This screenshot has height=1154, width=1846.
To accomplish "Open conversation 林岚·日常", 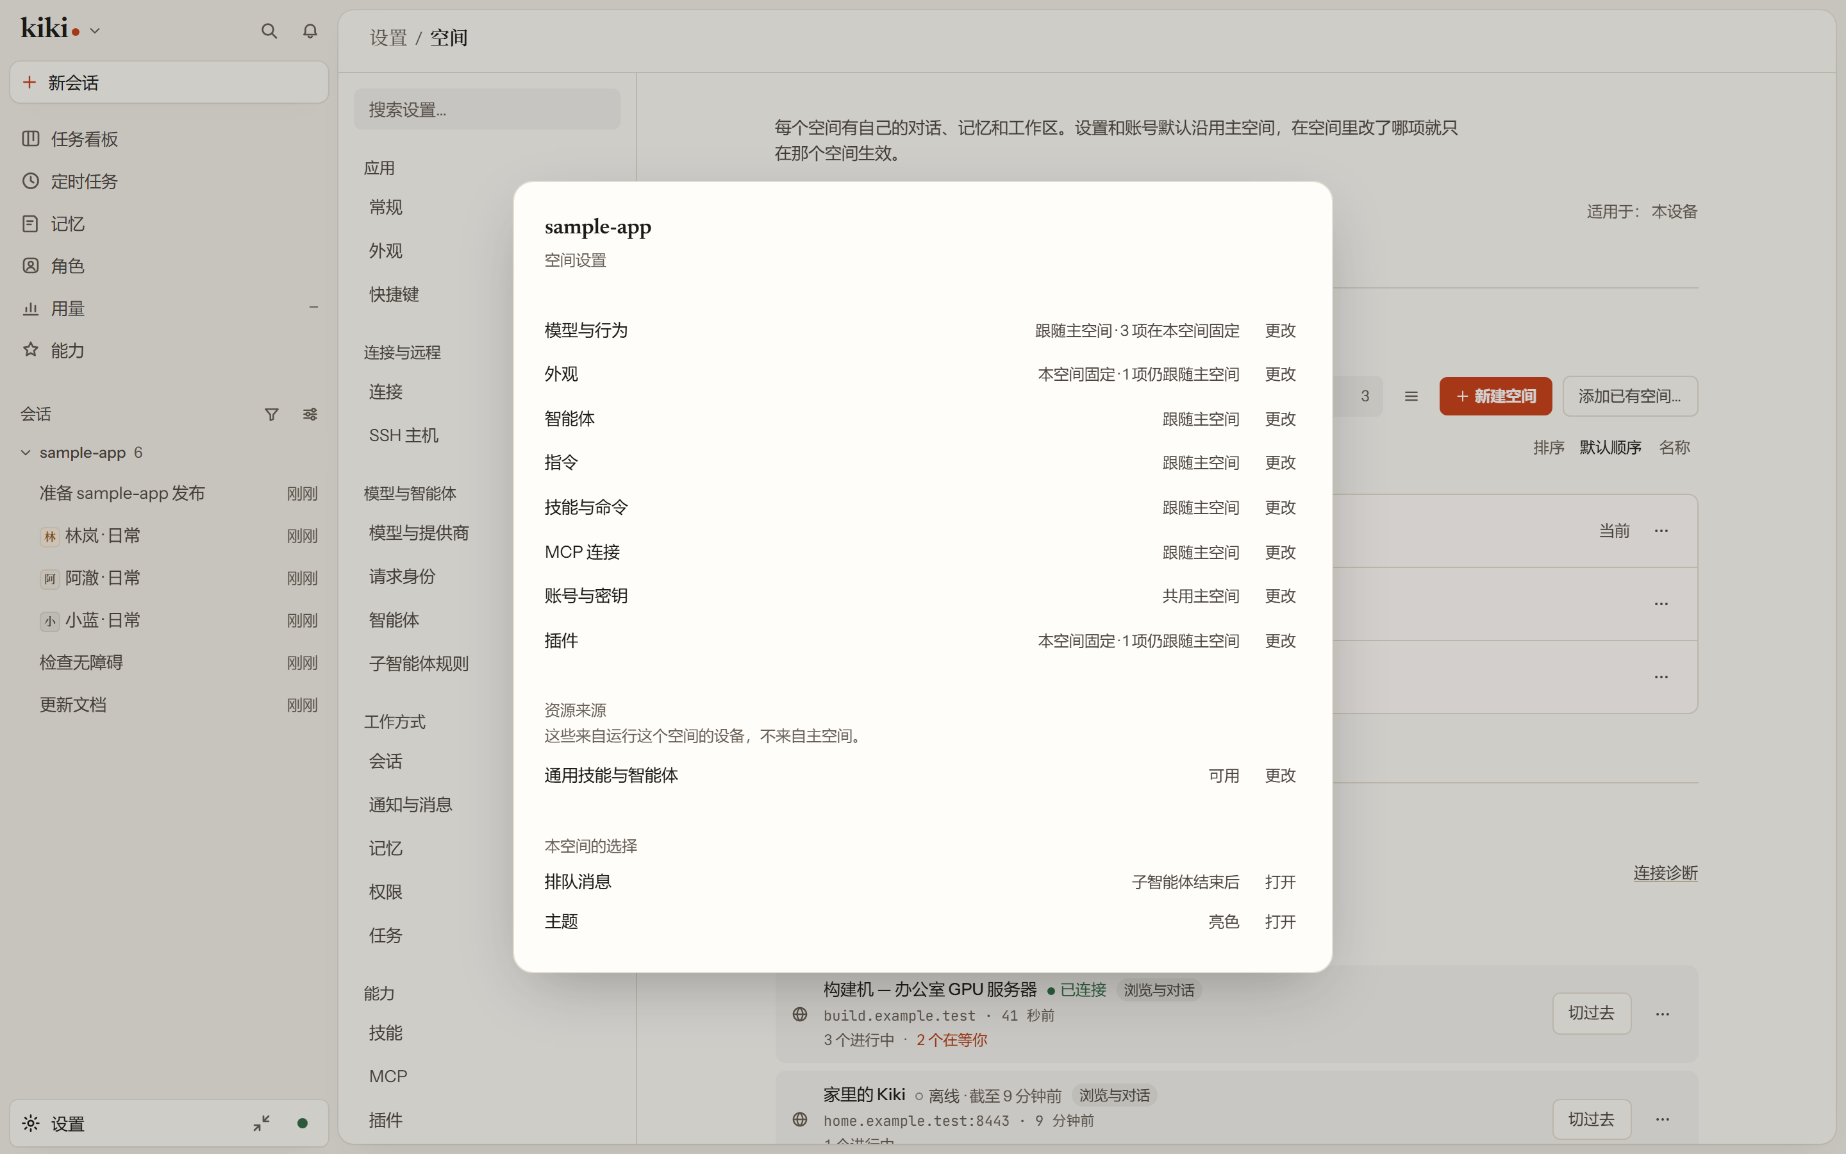I will (169, 536).
